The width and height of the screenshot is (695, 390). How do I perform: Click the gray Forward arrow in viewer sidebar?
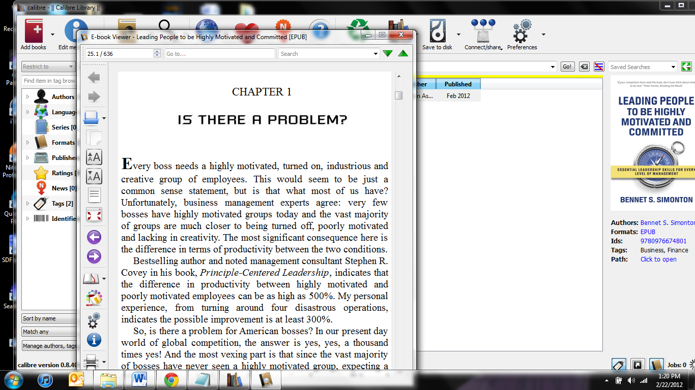[94, 96]
